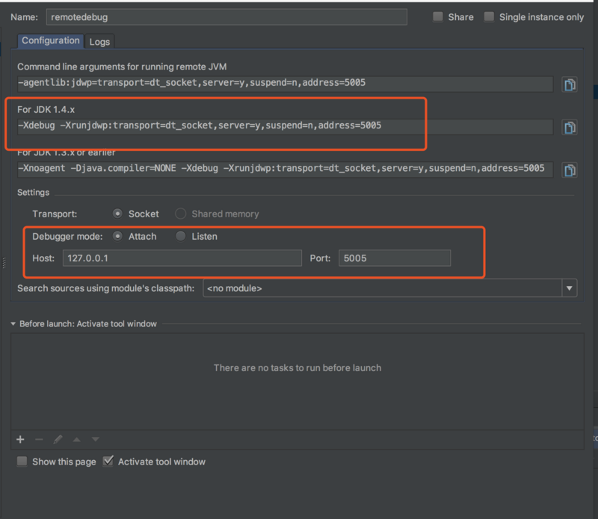Check Single instance only
The width and height of the screenshot is (598, 519).
[491, 16]
